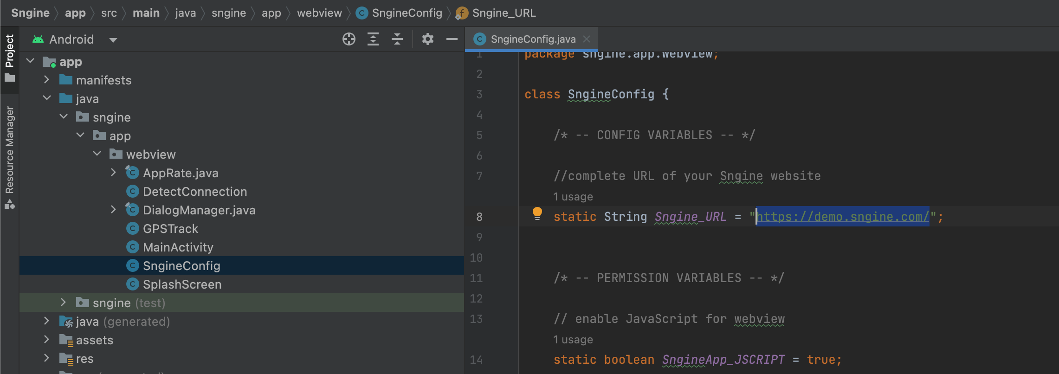The image size is (1059, 374).
Task: Close the SngineConfig.java tab
Action: (587, 39)
